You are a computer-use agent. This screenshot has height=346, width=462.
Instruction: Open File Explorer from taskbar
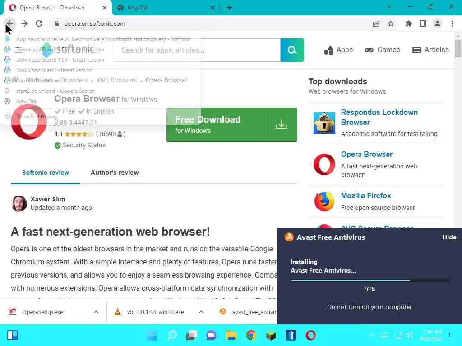[231, 335]
